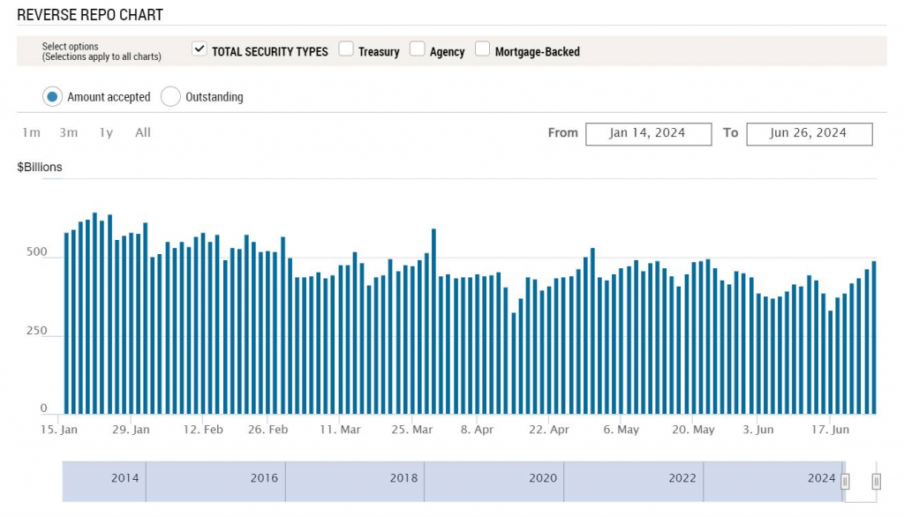Click the 2014 section in navigator
Image resolution: width=904 pixels, height=517 pixels.
tap(124, 479)
